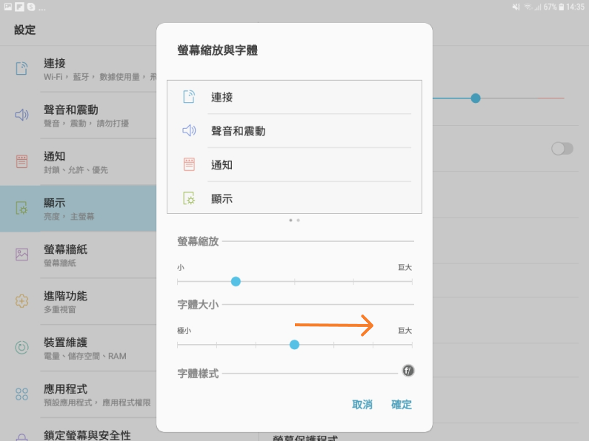The image size is (589, 441).
Task: Adjust the 螢幕縮放 screen zoom slider handle
Action: 236,281
